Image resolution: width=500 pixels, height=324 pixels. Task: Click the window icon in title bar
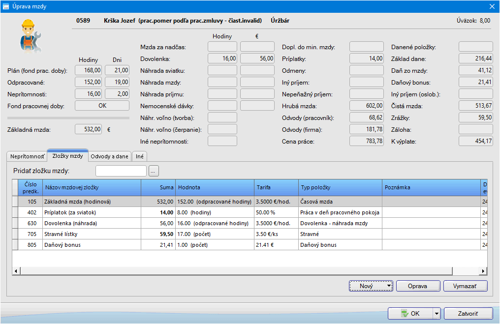6,6
